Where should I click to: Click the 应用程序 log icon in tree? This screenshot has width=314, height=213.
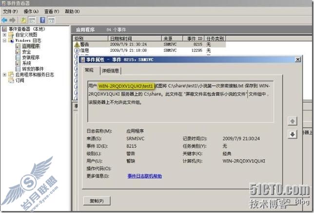[18, 46]
